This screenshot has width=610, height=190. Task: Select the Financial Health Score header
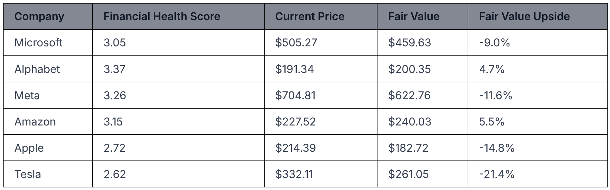pos(162,17)
